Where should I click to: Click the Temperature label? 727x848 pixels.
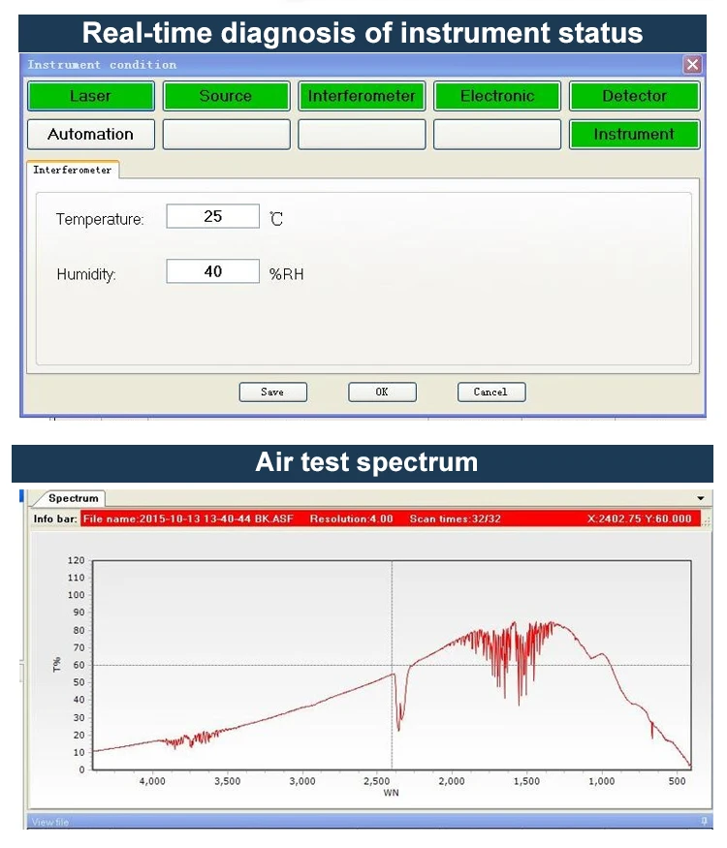[100, 219]
